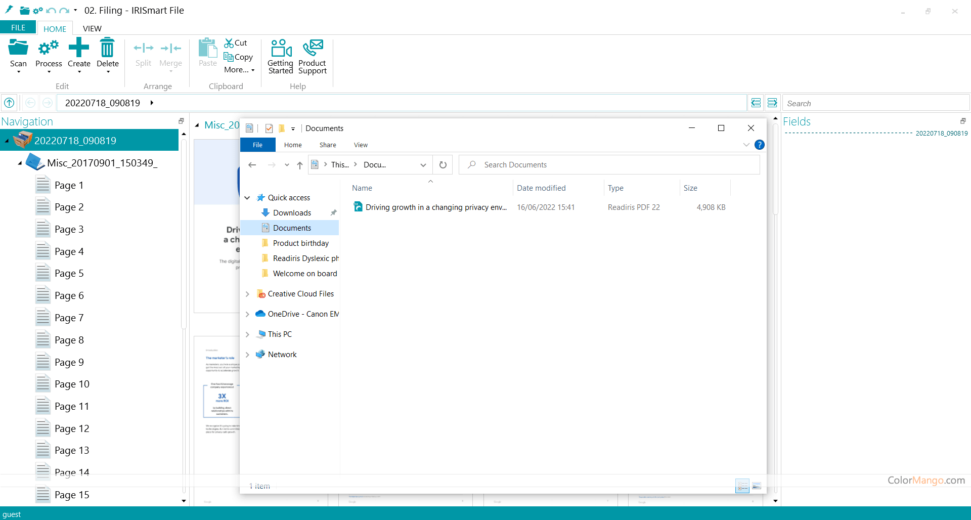This screenshot has width=971, height=520.
Task: Collapse the Quick access tree node
Action: click(247, 198)
